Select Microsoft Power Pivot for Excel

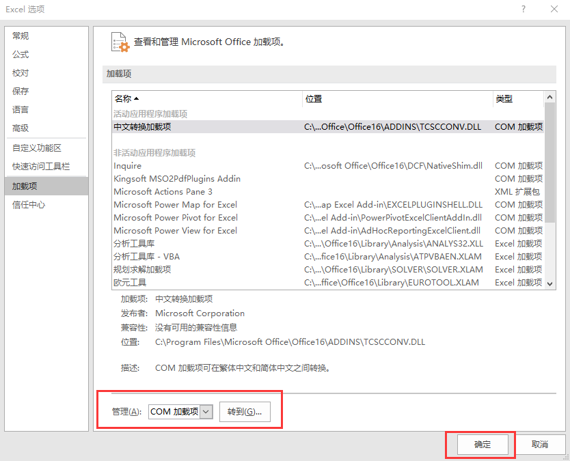tap(328, 218)
